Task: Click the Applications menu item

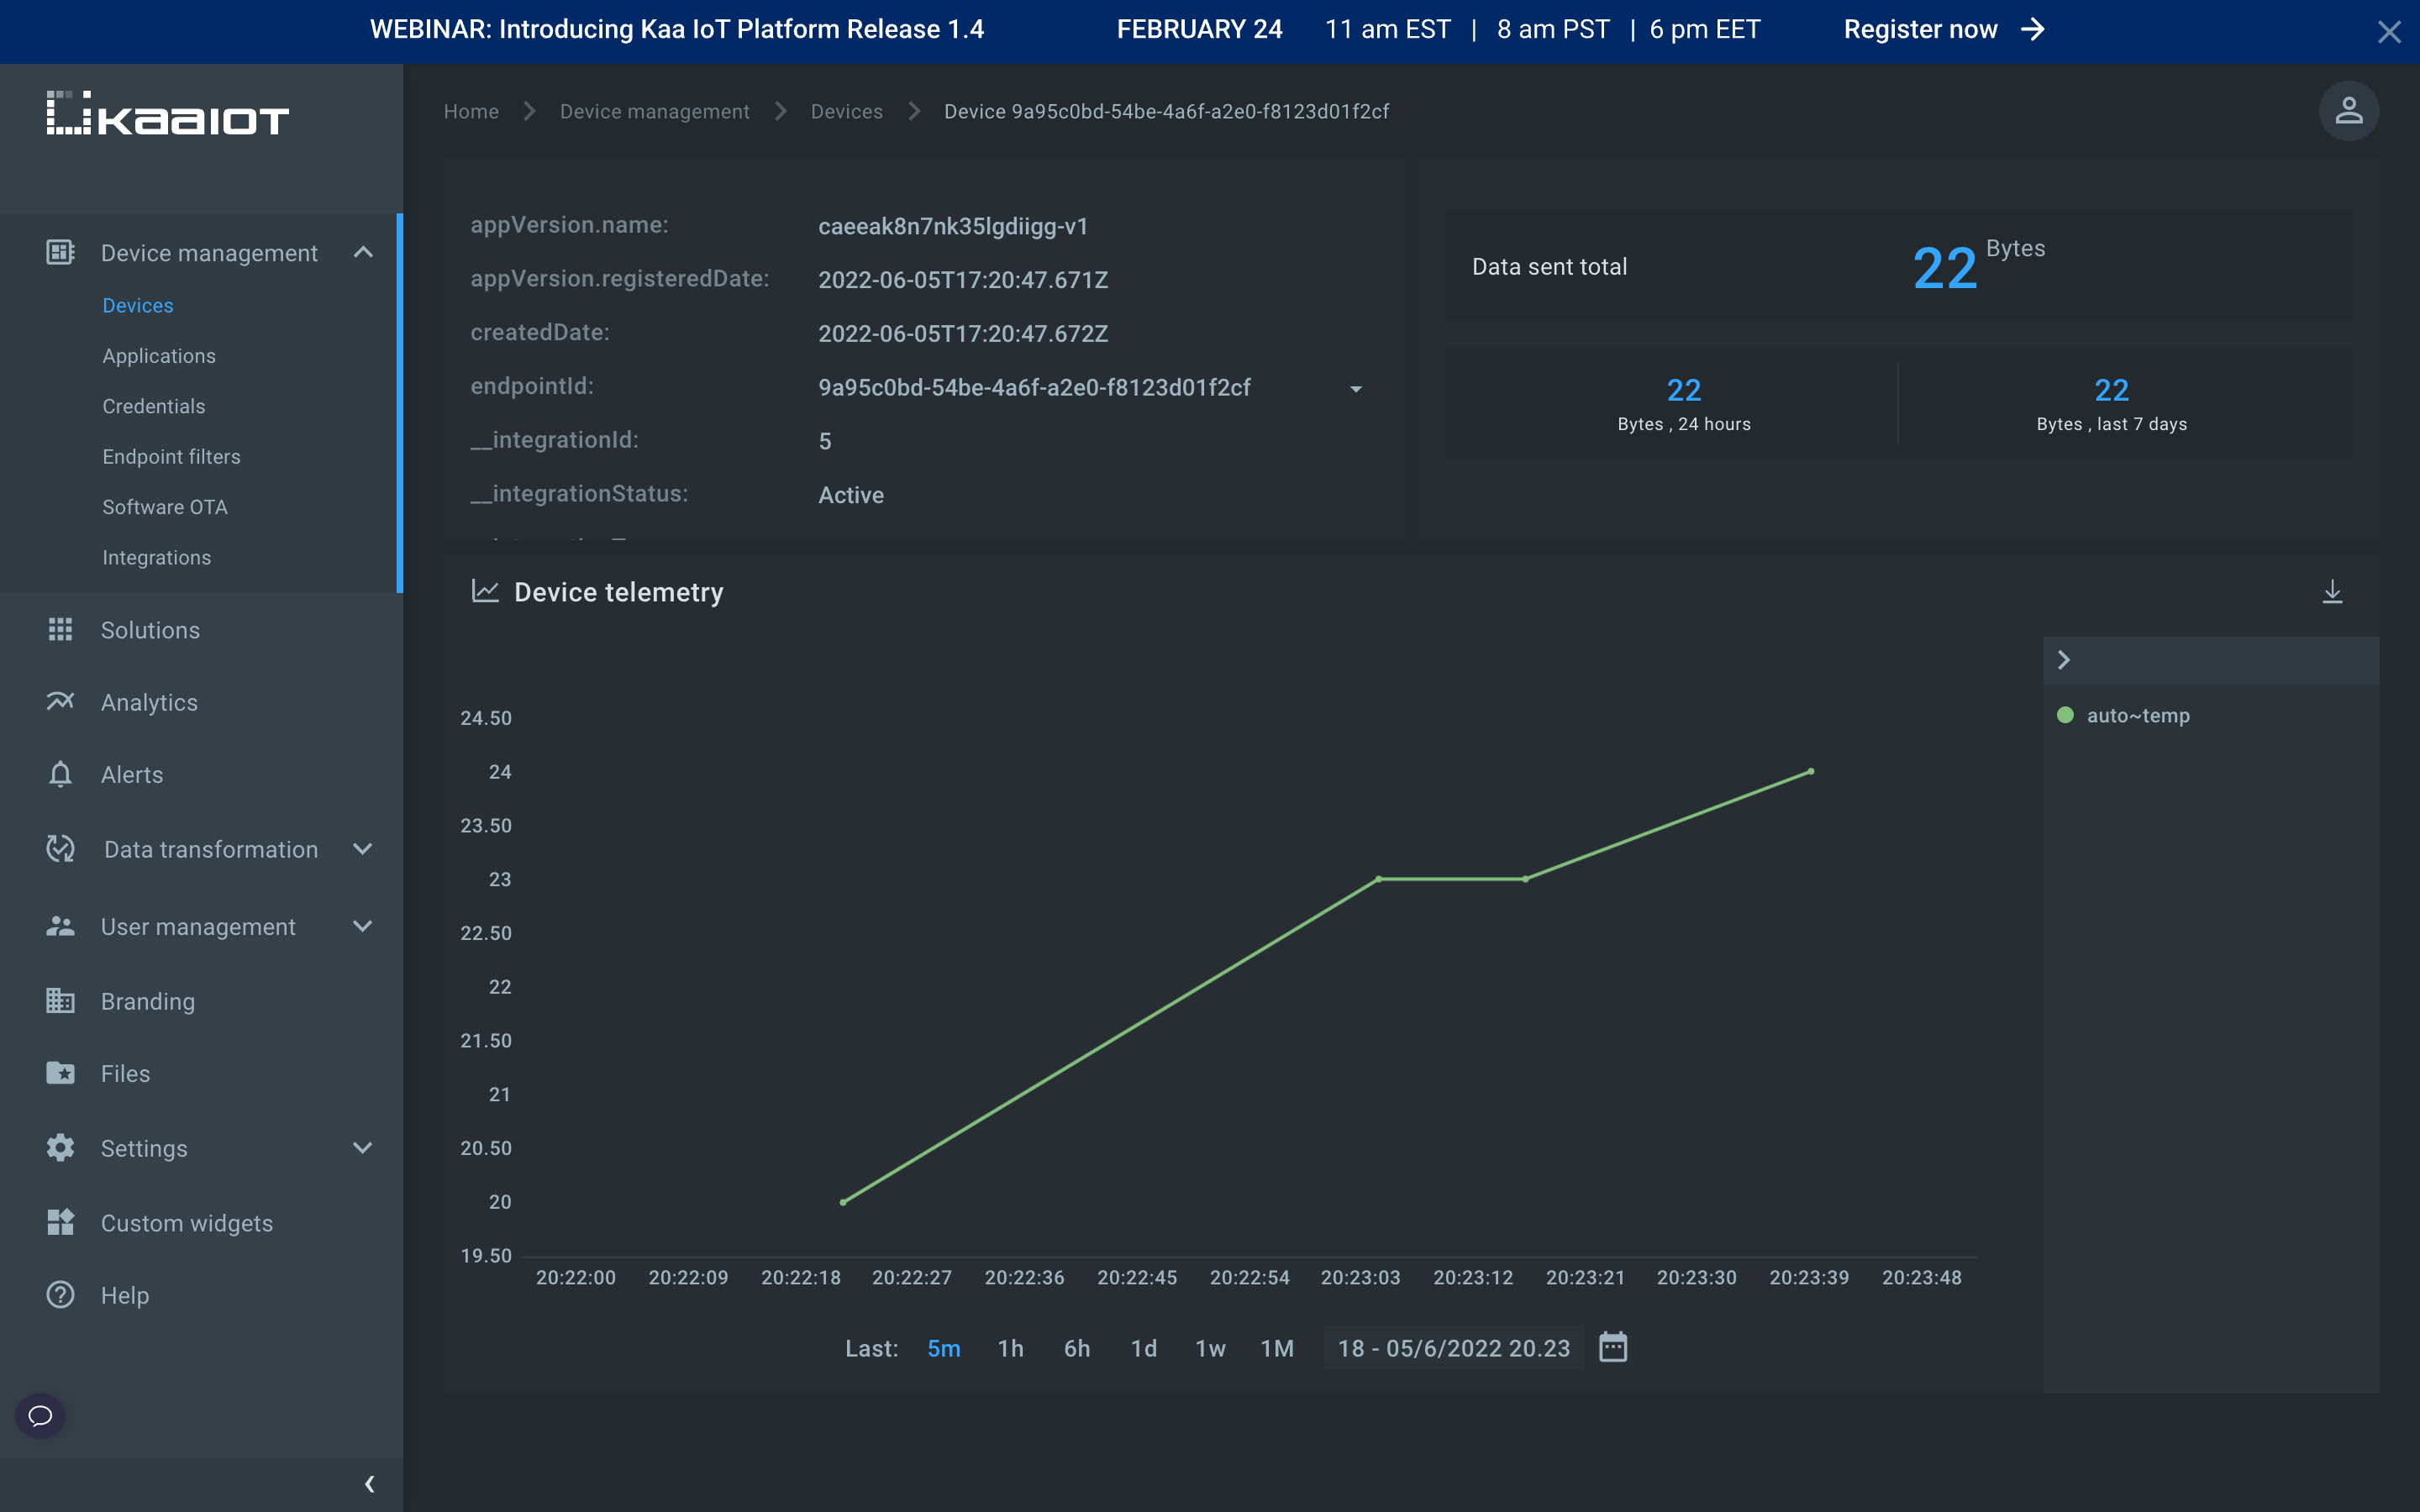Action: (x=159, y=354)
